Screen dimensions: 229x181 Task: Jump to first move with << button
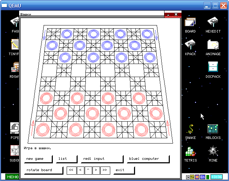(x=71, y=170)
